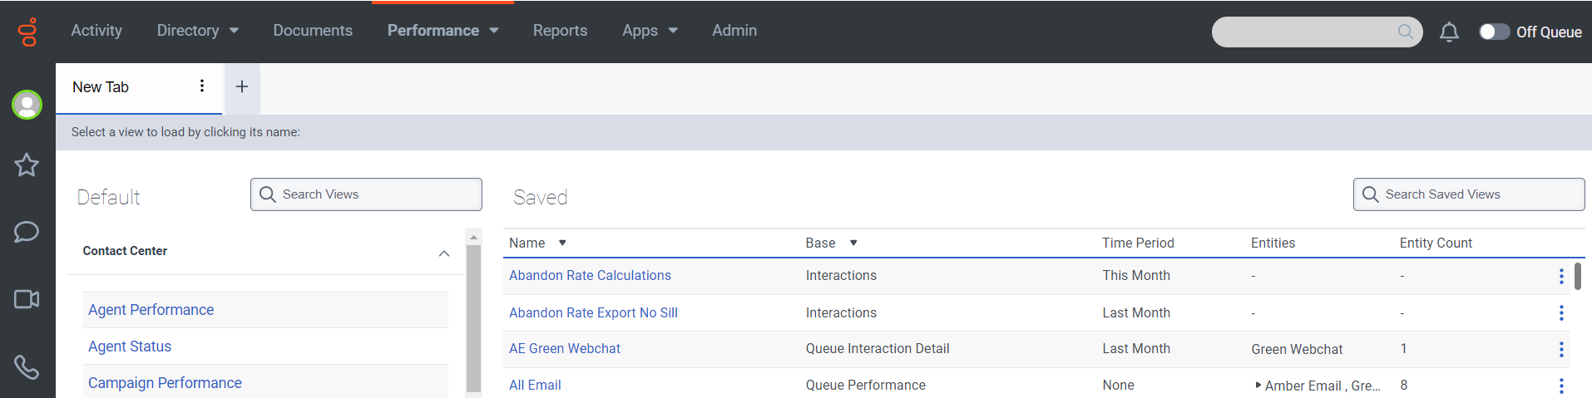1592x398 pixels.
Task: Open the Agent Performance view
Action: coord(151,310)
